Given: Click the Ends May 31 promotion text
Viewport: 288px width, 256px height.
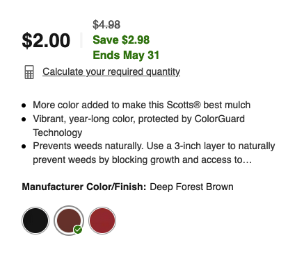Looking at the screenshot, I should [126, 56].
